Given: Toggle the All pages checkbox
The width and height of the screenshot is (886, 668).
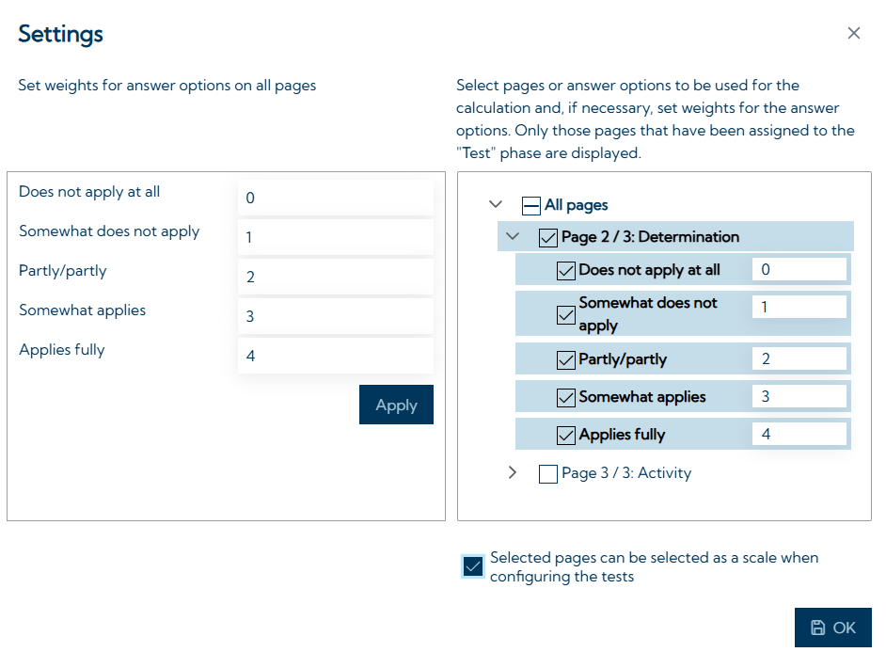Looking at the screenshot, I should click(530, 206).
